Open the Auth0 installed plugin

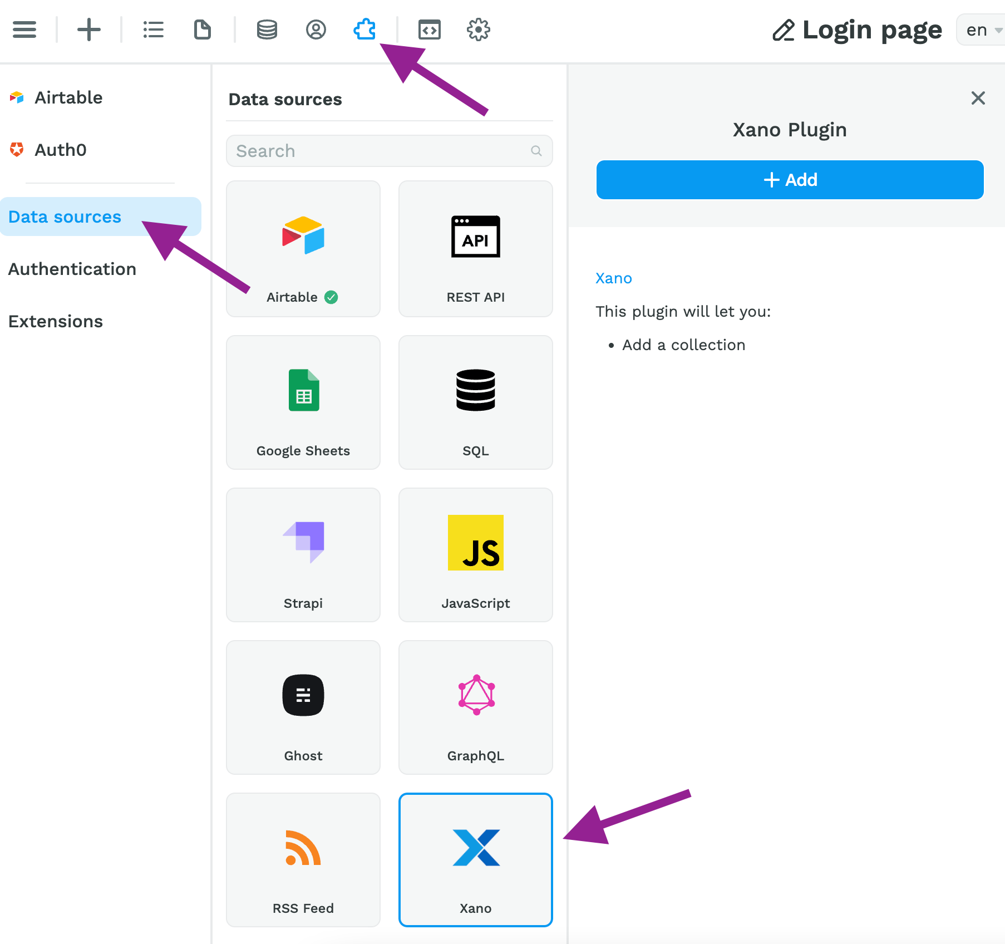48,150
